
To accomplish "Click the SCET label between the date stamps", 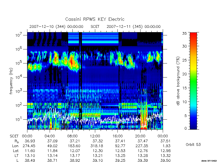I will click(x=95, y=26).
